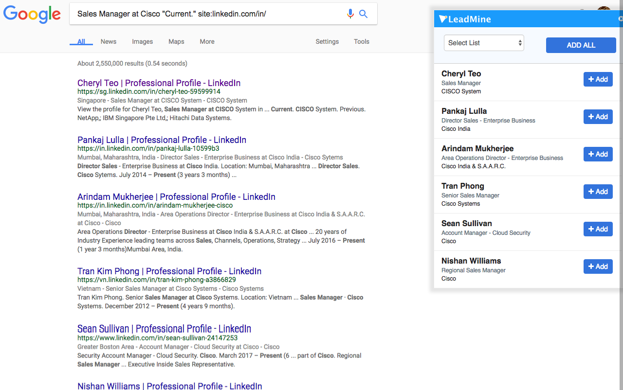This screenshot has height=390, width=623.
Task: Add Arindam Mukherjee as a lead
Action: point(598,154)
